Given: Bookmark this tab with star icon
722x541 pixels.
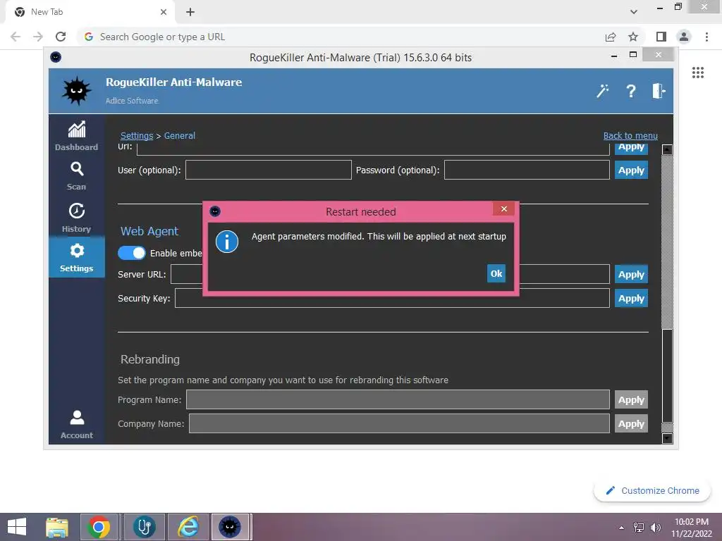Looking at the screenshot, I should 633,37.
